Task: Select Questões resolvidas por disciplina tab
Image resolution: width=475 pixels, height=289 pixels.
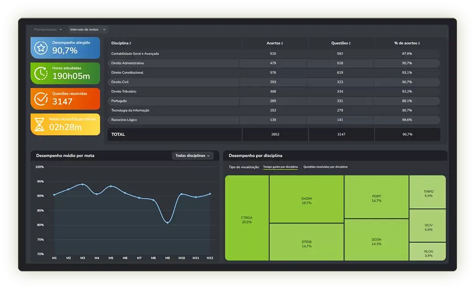Action: click(325, 167)
